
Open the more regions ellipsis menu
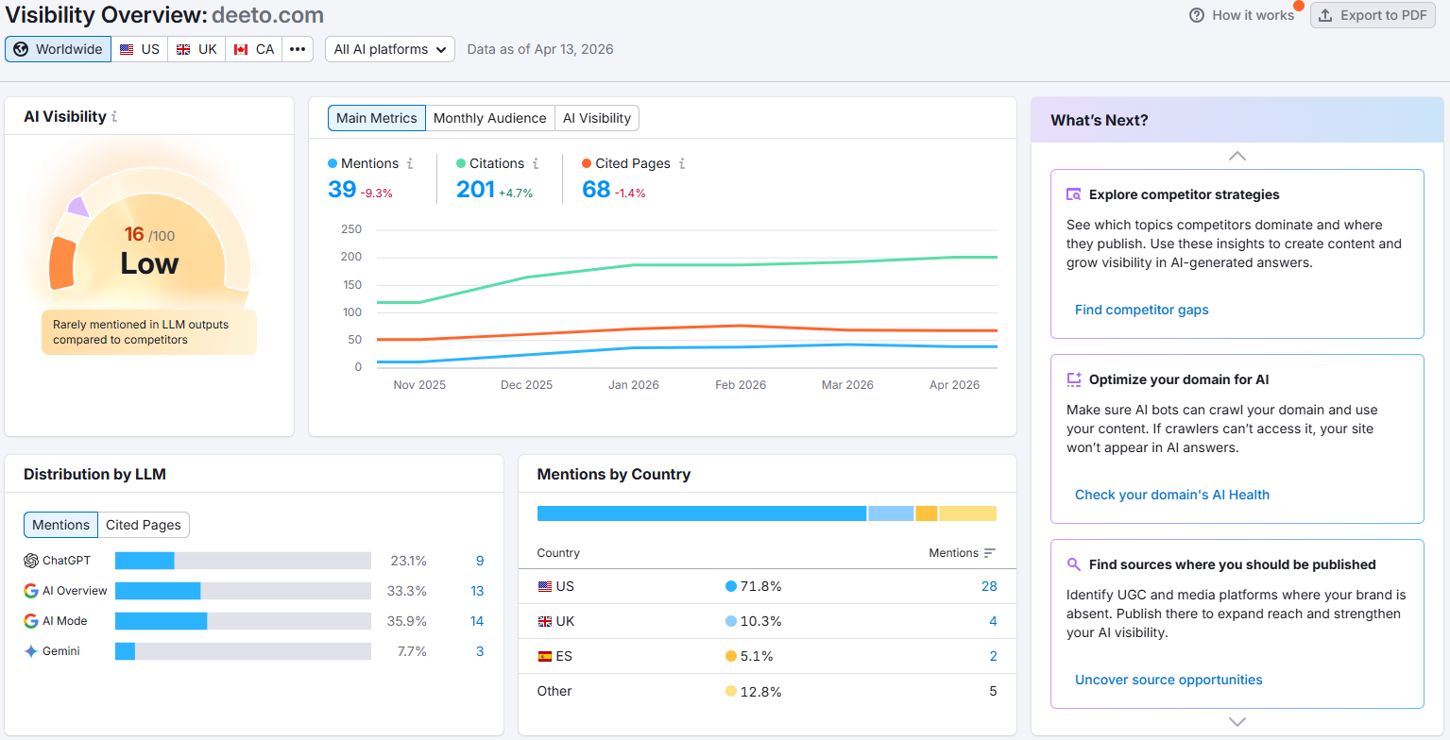pyautogui.click(x=298, y=49)
